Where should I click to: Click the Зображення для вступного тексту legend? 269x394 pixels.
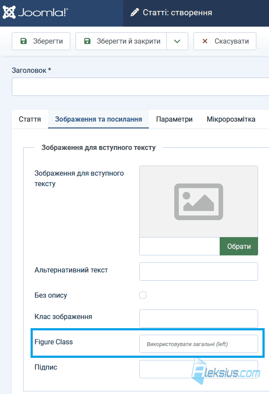point(99,147)
